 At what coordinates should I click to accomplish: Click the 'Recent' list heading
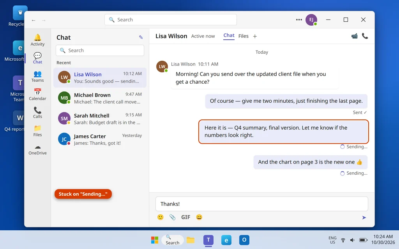pos(64,63)
